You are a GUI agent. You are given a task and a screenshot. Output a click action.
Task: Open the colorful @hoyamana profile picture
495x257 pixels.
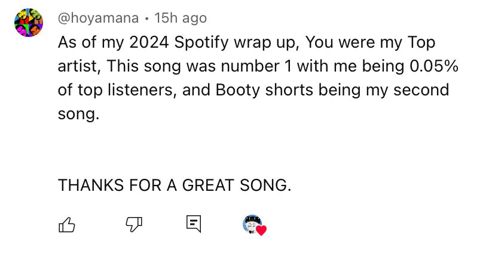29,23
